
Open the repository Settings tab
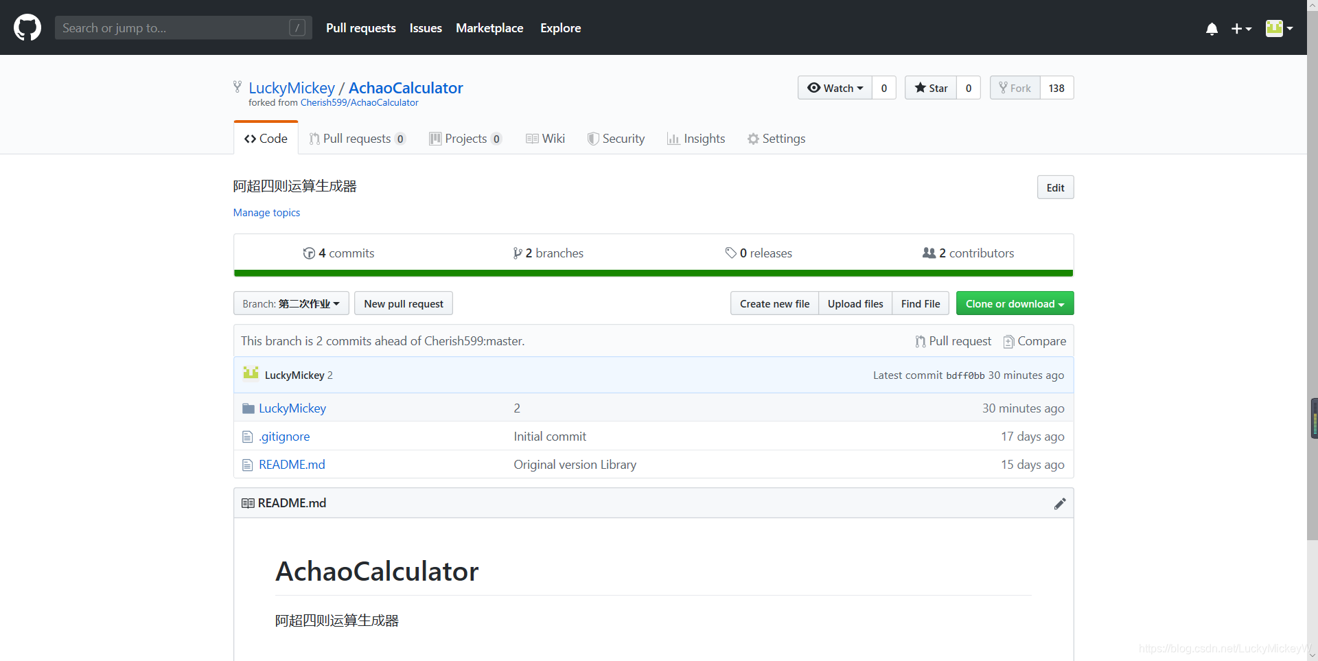tap(776, 139)
